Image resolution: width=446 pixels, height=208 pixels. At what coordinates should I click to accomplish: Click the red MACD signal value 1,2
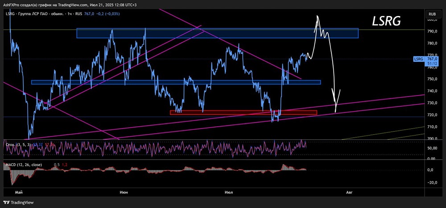65,164
